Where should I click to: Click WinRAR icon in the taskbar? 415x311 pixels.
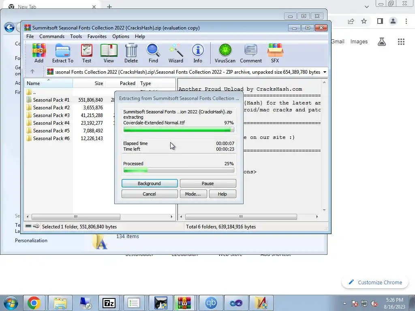184,303
